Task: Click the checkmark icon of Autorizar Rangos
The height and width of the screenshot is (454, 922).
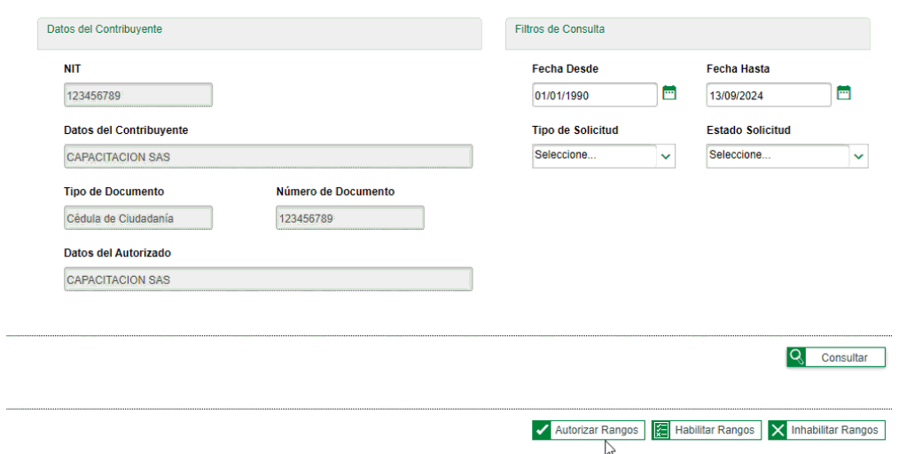Action: coord(542,430)
